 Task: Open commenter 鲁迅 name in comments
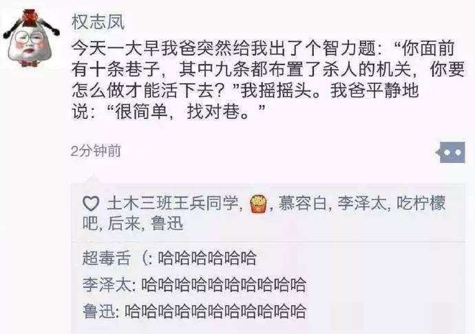pyautogui.click(x=98, y=312)
